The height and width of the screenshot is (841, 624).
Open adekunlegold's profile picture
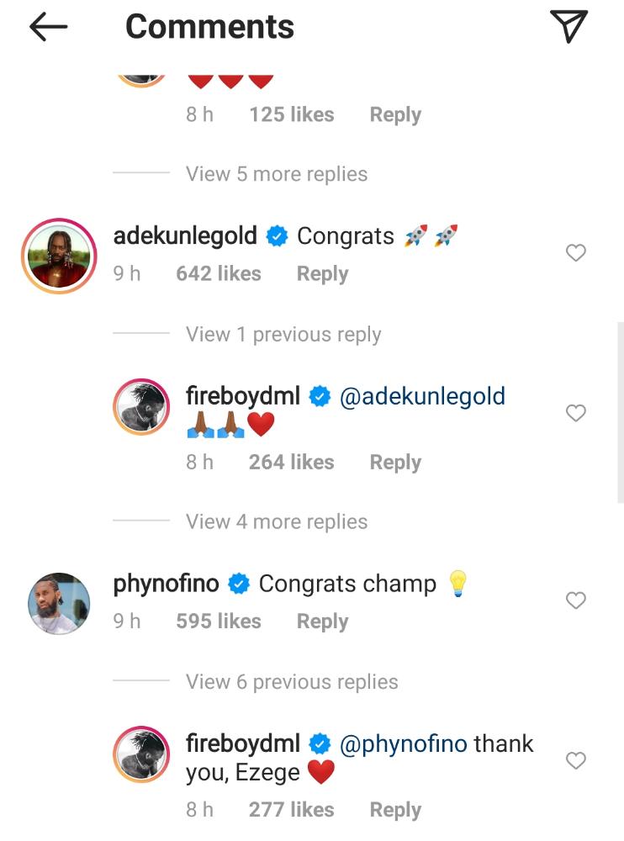click(59, 255)
